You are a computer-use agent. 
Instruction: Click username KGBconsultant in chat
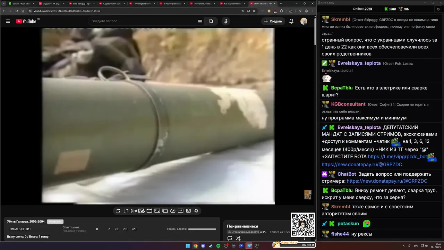pyautogui.click(x=348, y=104)
